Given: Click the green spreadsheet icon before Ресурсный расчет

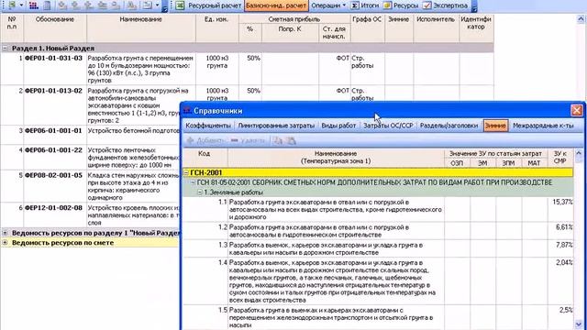Looking at the screenshot, I should (180, 5).
